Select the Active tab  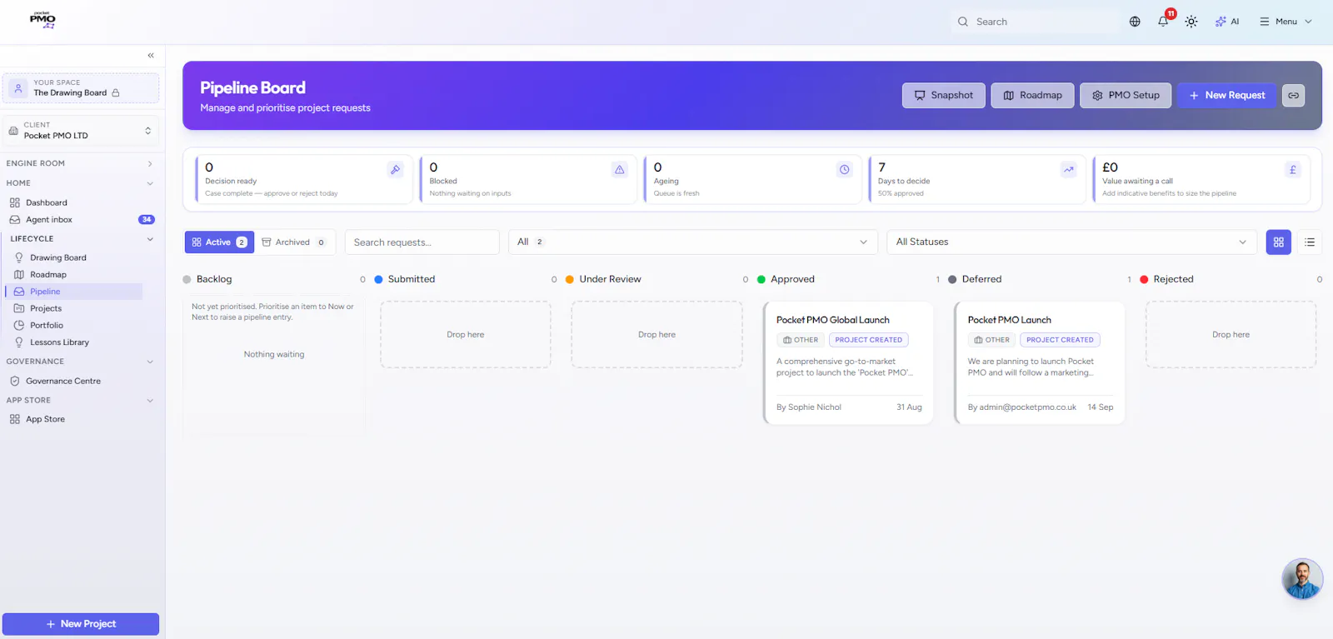click(219, 242)
